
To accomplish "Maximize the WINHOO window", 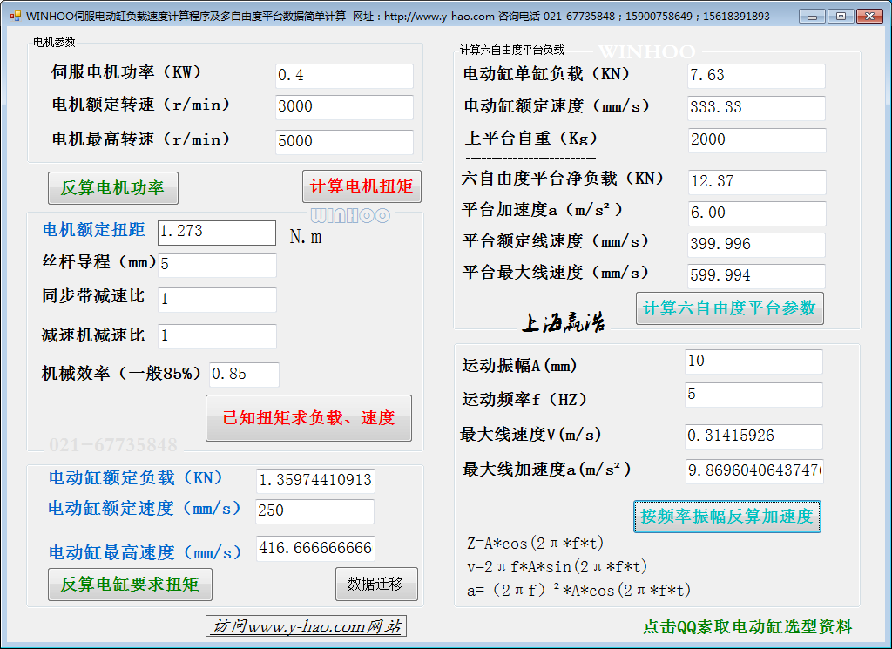I will pyautogui.click(x=841, y=16).
